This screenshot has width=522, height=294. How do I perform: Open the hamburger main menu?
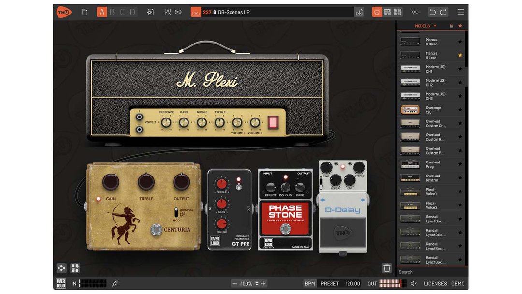(461, 12)
